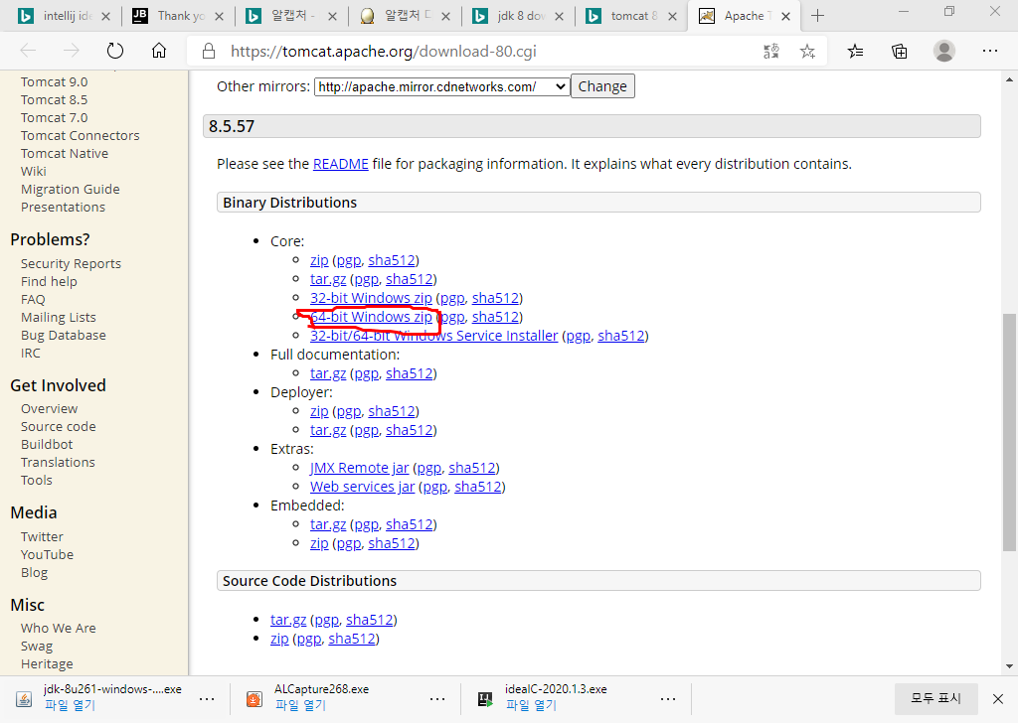This screenshot has width=1018, height=723.
Task: Open the user profile avatar
Action: (x=944, y=52)
